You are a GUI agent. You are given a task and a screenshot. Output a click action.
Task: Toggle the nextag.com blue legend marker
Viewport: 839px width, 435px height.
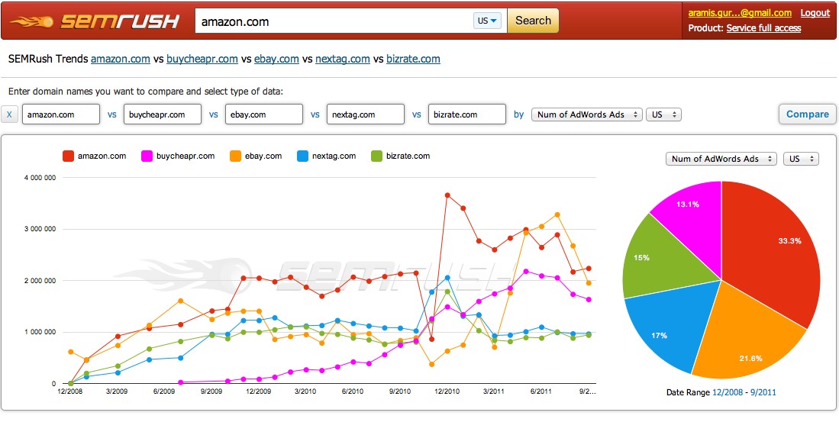point(304,156)
